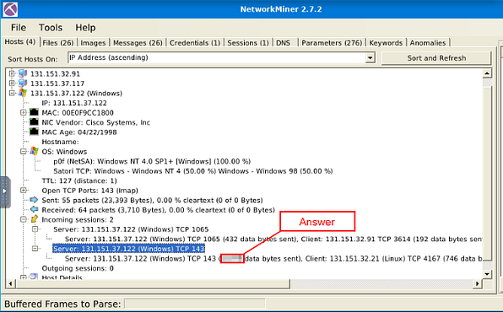This screenshot has height=312, width=503.
Task: Select the Hosts (4) tab
Action: (20, 41)
